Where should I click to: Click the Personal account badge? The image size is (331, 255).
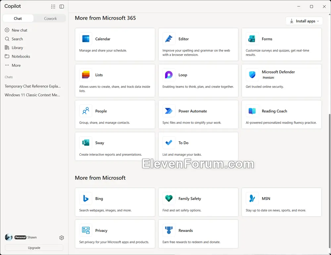21,237
